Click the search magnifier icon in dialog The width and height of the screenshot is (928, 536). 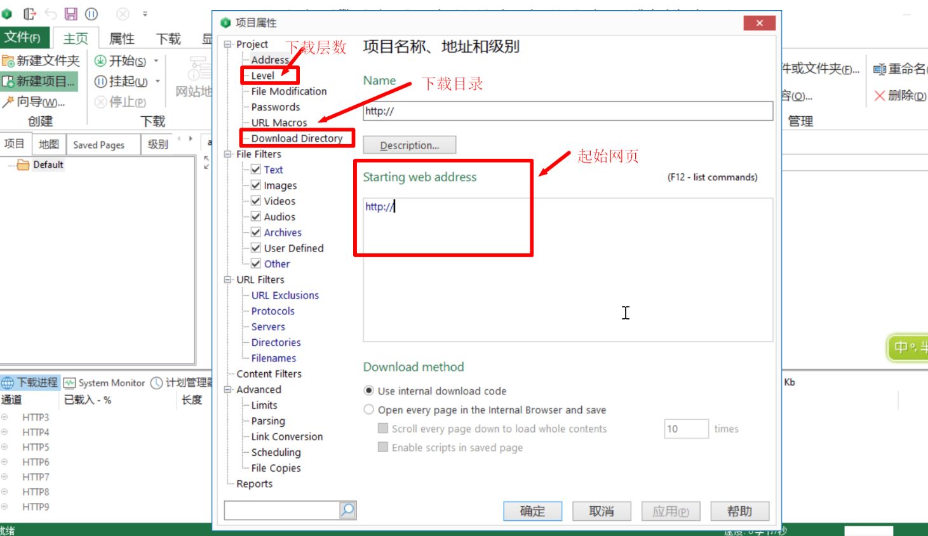pyautogui.click(x=347, y=510)
